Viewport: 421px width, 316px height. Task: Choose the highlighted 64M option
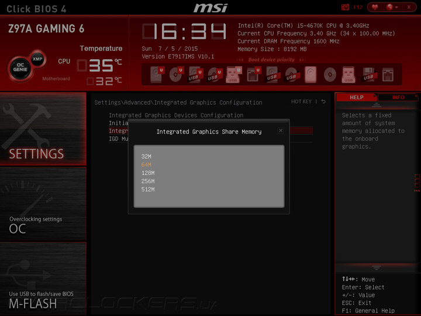(146, 164)
